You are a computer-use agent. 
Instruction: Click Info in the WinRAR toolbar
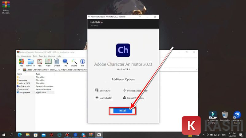click(x=82, y=63)
